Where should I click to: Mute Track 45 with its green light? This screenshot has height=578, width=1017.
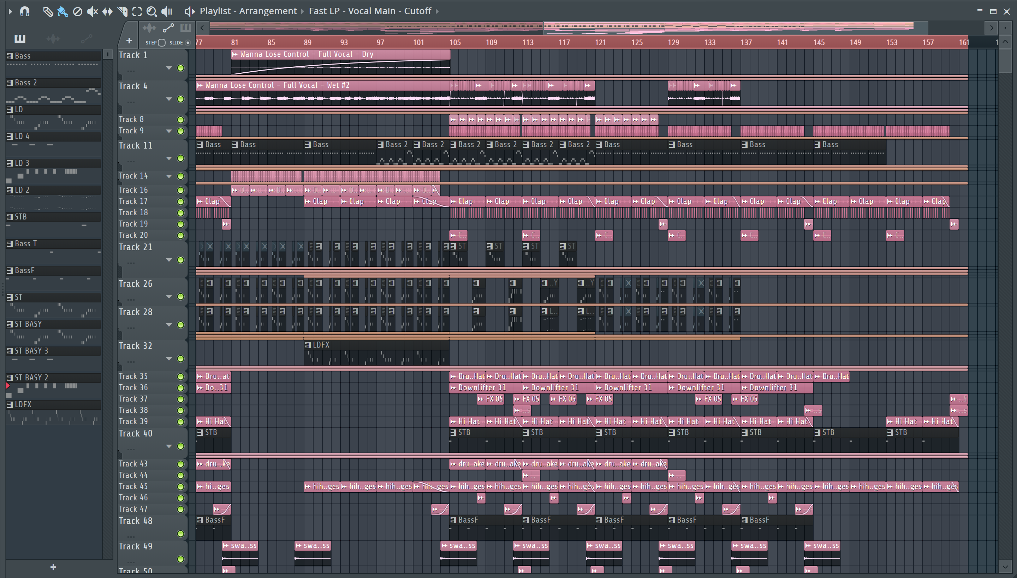181,486
